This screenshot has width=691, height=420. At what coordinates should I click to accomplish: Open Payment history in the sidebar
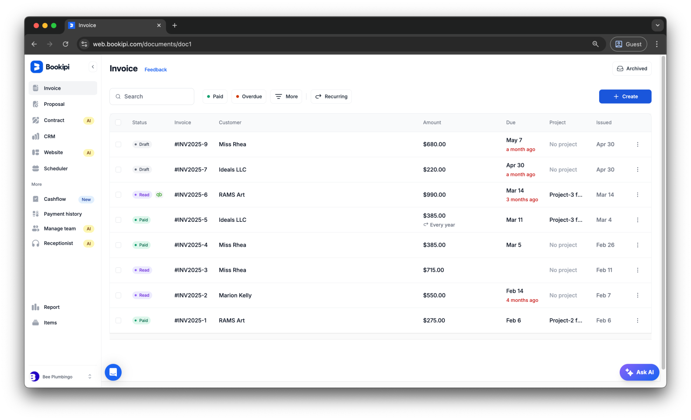pos(63,214)
